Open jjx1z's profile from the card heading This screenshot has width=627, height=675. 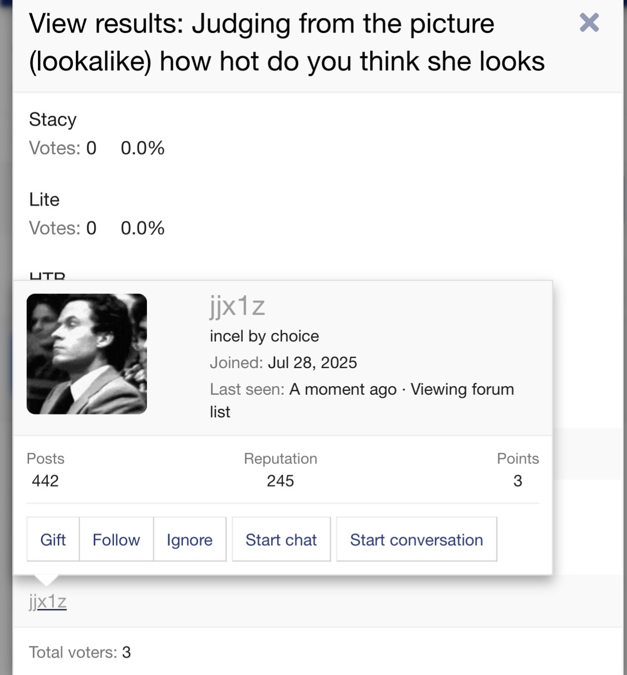click(237, 305)
